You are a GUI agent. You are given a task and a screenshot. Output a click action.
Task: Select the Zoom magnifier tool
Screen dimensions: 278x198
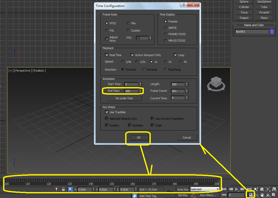(256, 189)
